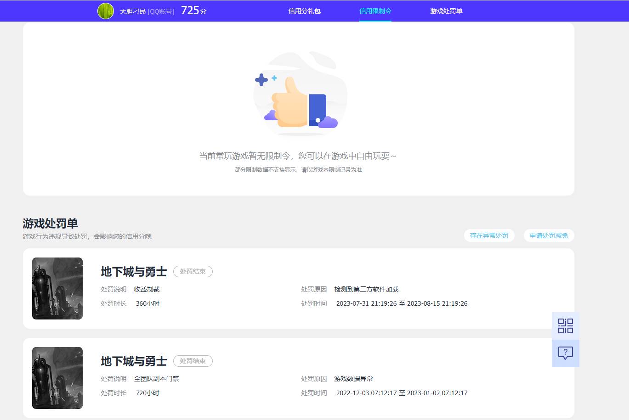Switch to the 游戏处罚单 tab
629x420 pixels.
pos(446,11)
